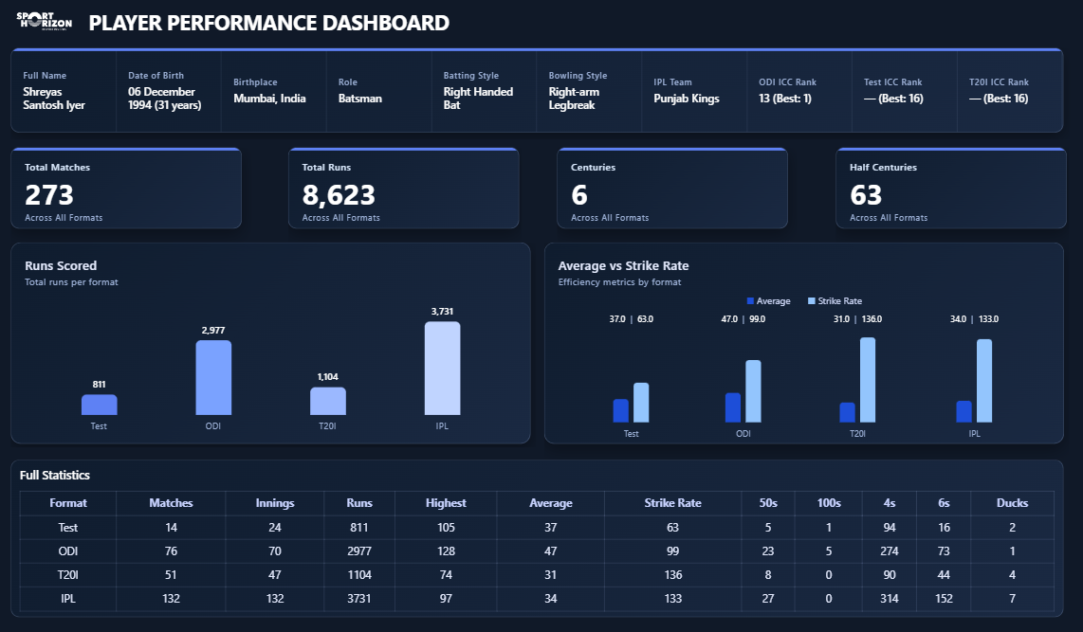Click the Runs Scored chart title
The height and width of the screenshot is (632, 1083).
pyautogui.click(x=61, y=265)
